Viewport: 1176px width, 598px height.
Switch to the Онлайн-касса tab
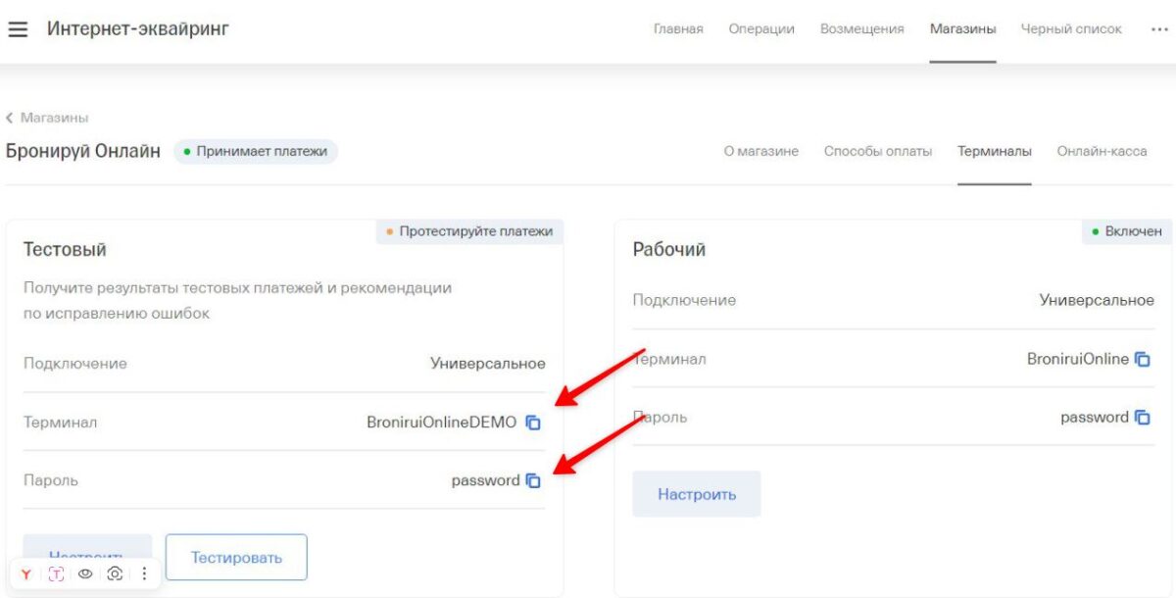point(1102,151)
